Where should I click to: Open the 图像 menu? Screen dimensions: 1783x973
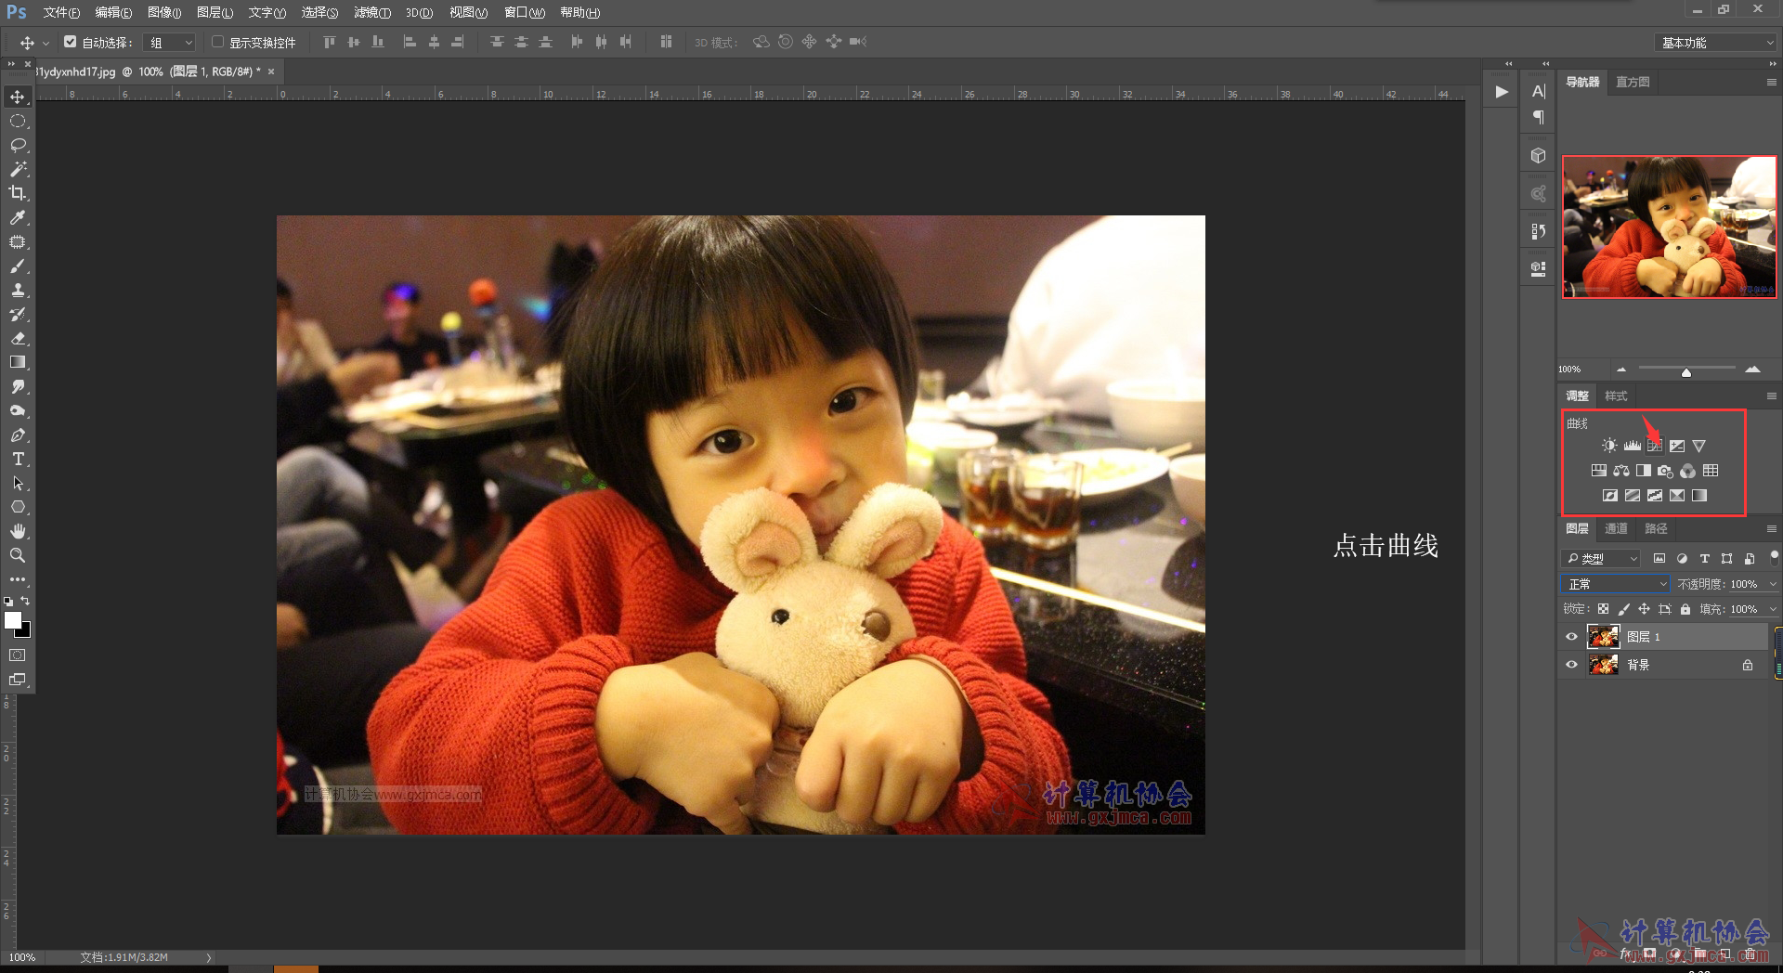164,13
